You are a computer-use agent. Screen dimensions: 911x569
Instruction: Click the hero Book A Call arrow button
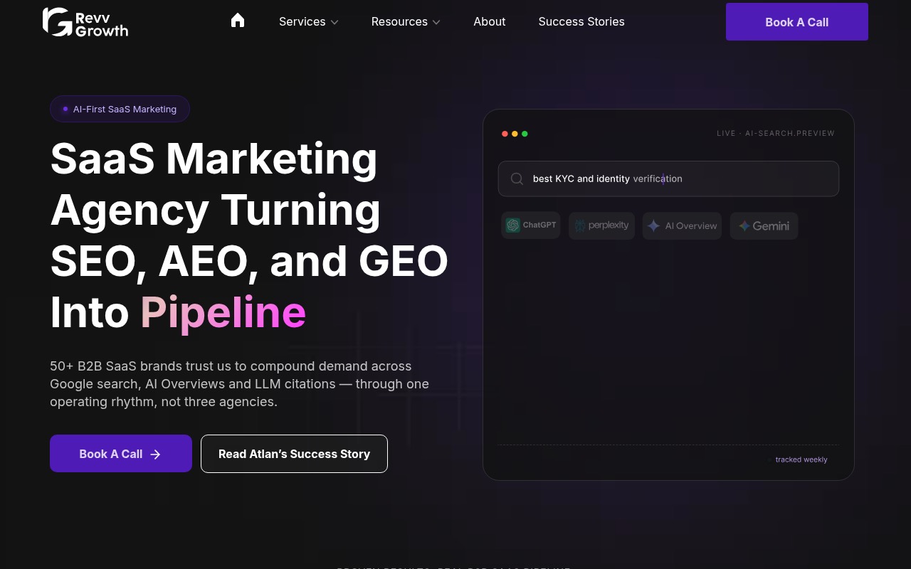(121, 454)
